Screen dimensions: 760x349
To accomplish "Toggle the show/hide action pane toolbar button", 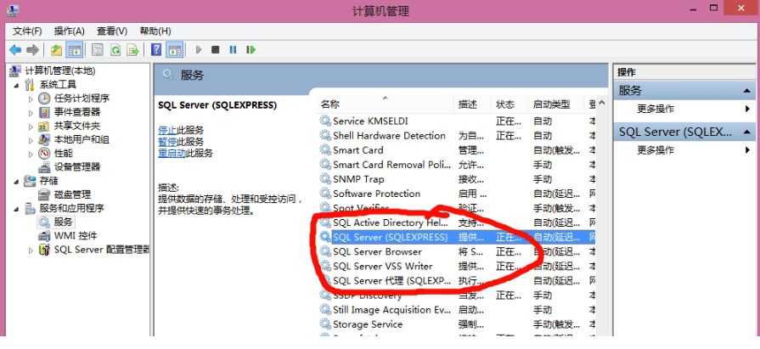I will 174,49.
